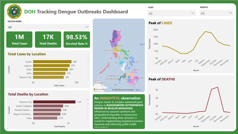
Task: Click the Microsoft Bing logo on map
Action: point(100,89)
